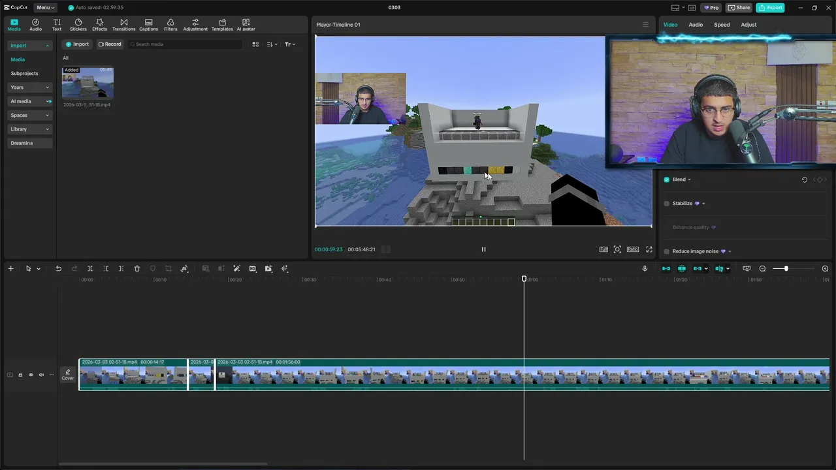
Task: Click the preview zoom magnifier icon
Action: click(617, 249)
